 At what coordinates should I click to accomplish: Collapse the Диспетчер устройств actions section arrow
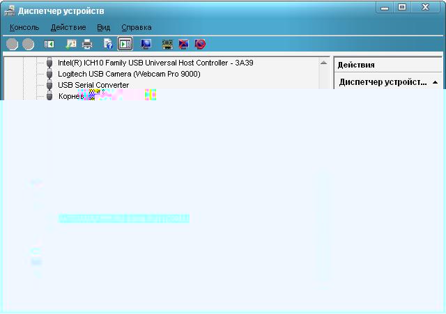tap(435, 82)
